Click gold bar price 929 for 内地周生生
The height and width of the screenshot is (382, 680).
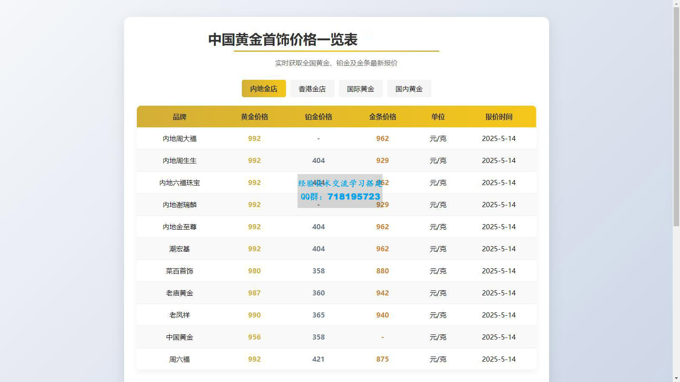[382, 160]
